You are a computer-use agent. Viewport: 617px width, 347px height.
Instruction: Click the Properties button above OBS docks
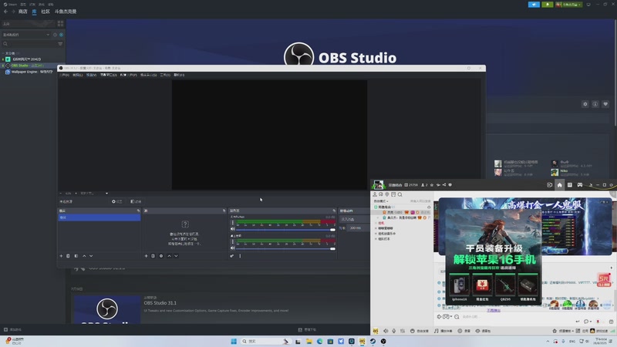[117, 201]
